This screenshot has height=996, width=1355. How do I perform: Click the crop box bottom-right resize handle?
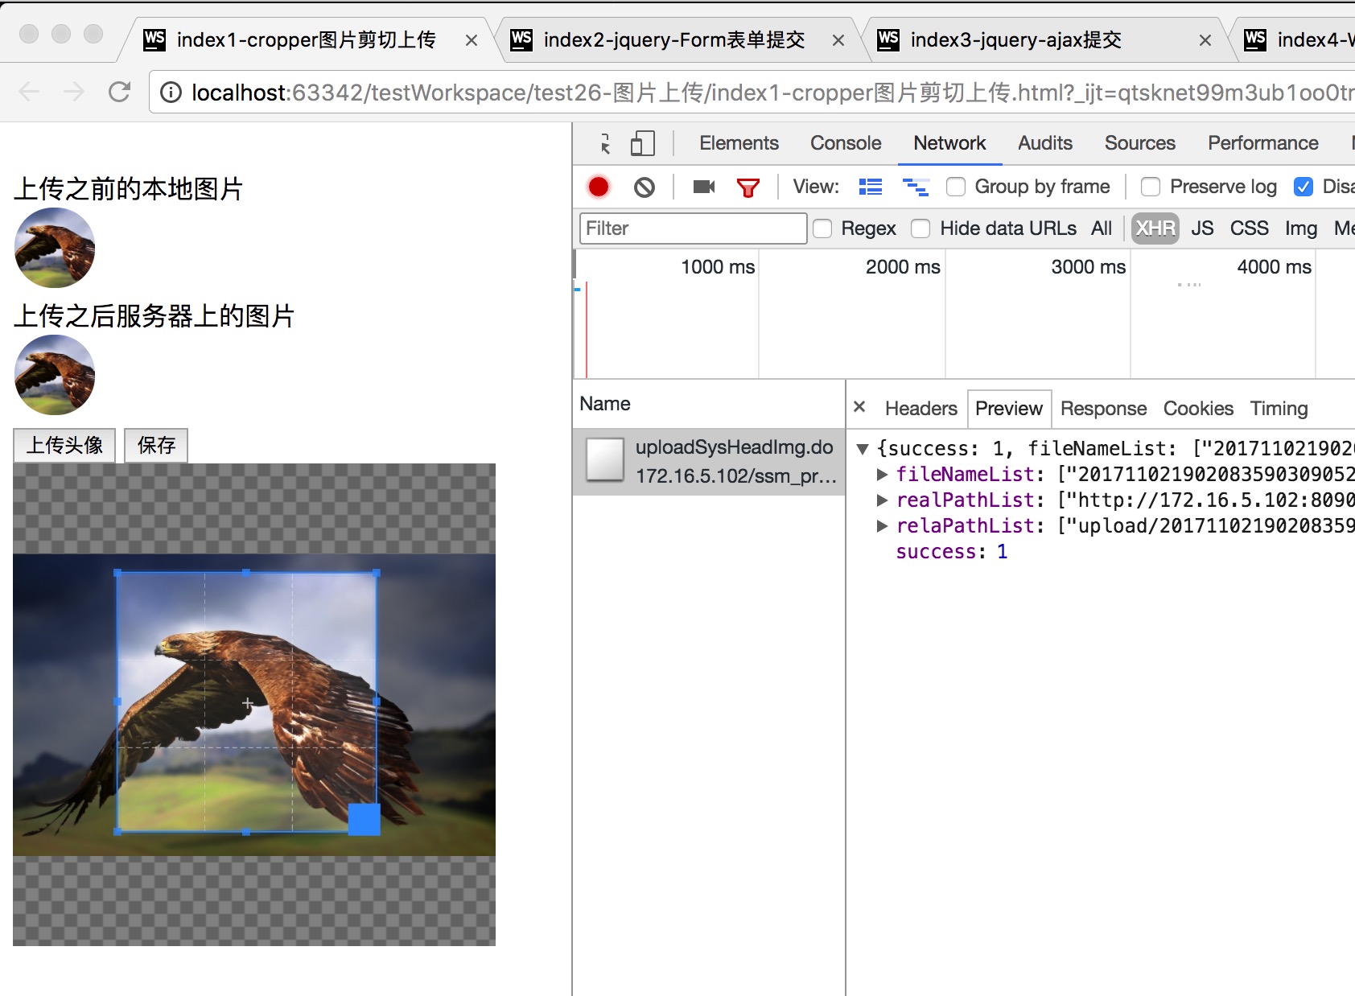(364, 819)
